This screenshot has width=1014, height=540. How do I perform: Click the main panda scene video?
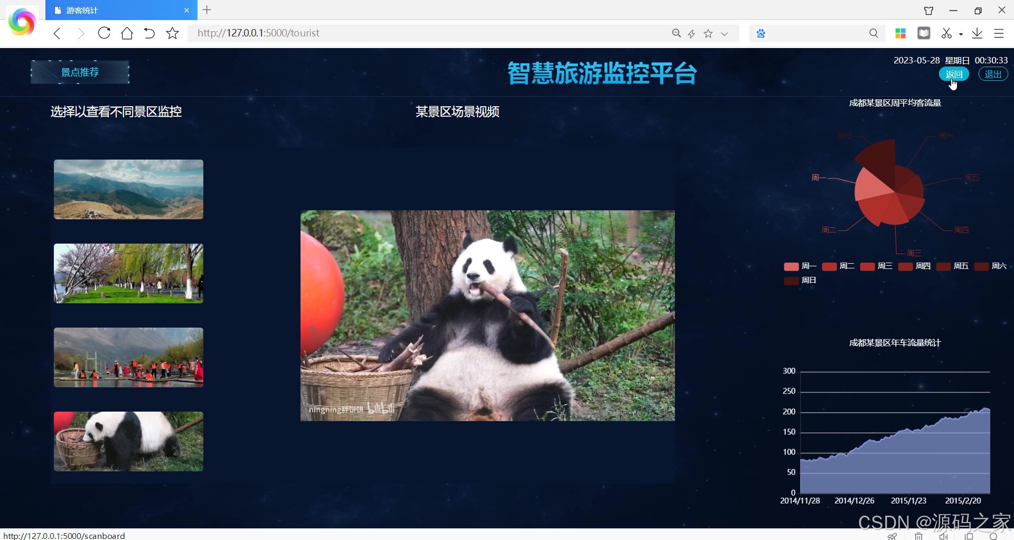487,315
